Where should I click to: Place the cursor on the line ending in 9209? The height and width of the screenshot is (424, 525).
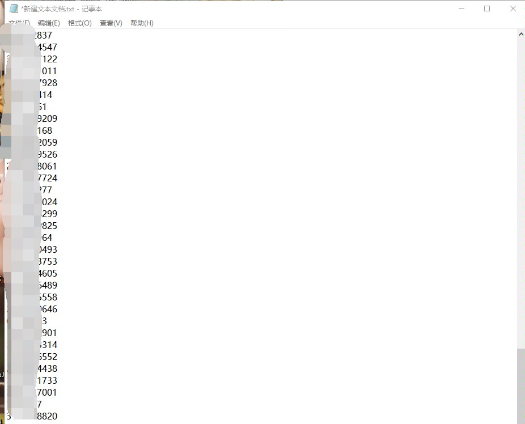click(x=48, y=118)
